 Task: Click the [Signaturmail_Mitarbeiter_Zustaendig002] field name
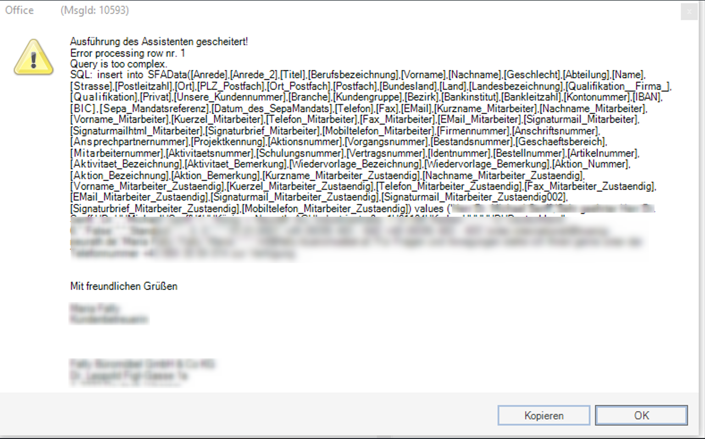pyautogui.click(x=474, y=198)
